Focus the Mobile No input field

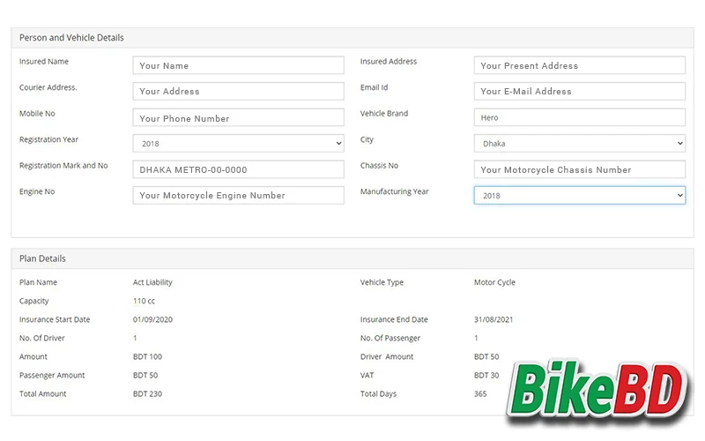[x=238, y=118]
